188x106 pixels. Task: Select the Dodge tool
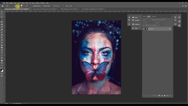coord(2,48)
